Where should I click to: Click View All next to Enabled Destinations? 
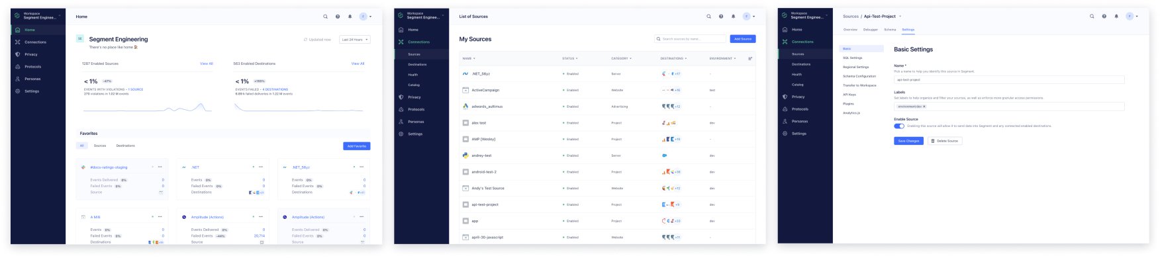358,64
